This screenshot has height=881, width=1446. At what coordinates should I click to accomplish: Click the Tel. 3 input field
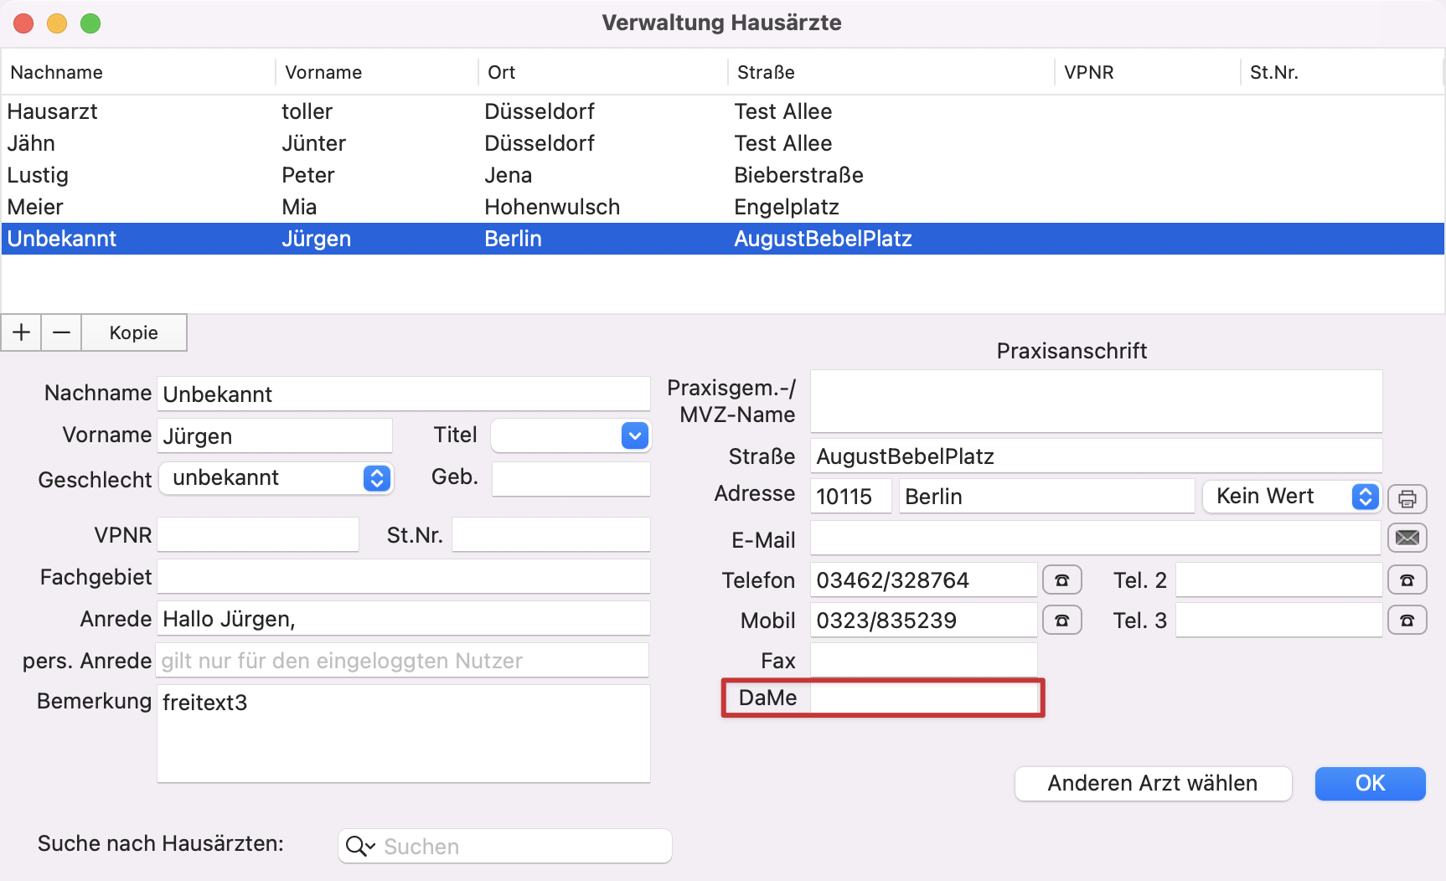tap(1278, 620)
